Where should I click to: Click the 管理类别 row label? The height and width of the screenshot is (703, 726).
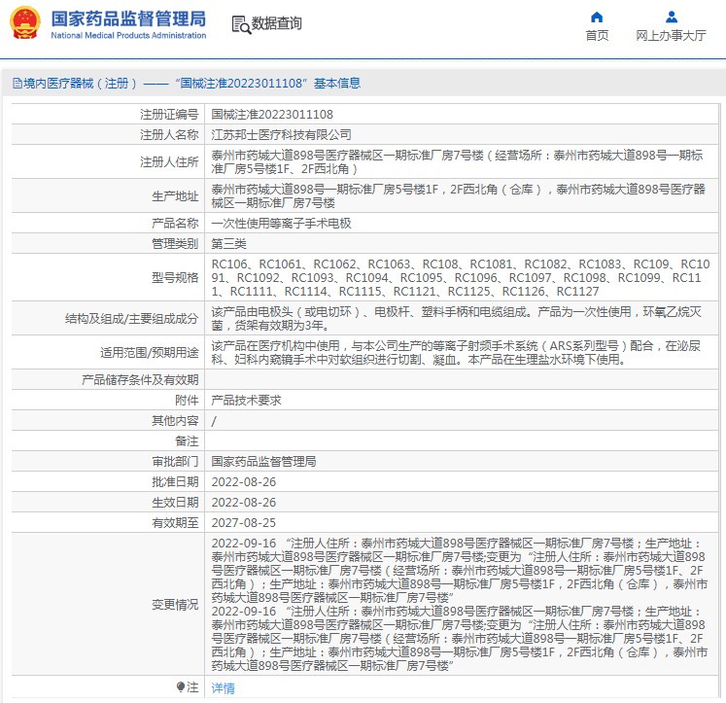(175, 244)
